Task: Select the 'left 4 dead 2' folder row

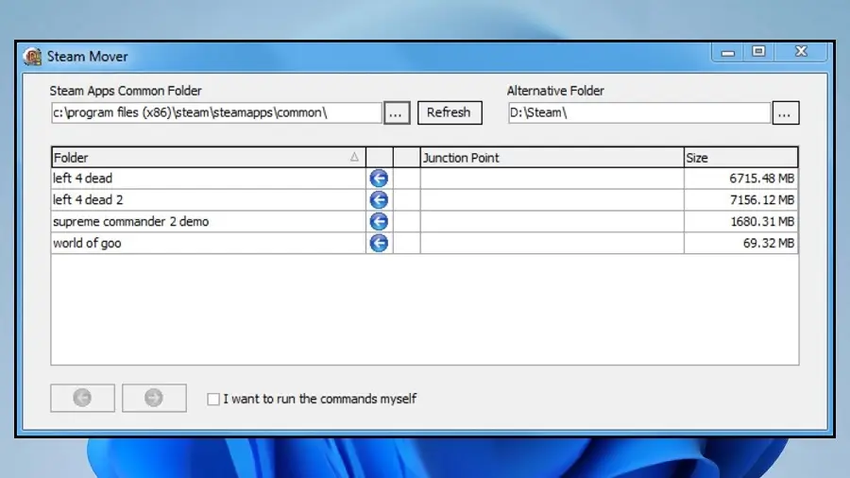Action: tap(208, 200)
